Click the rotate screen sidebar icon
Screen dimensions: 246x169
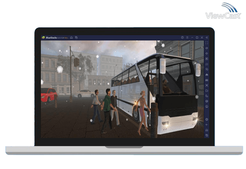point(207,96)
